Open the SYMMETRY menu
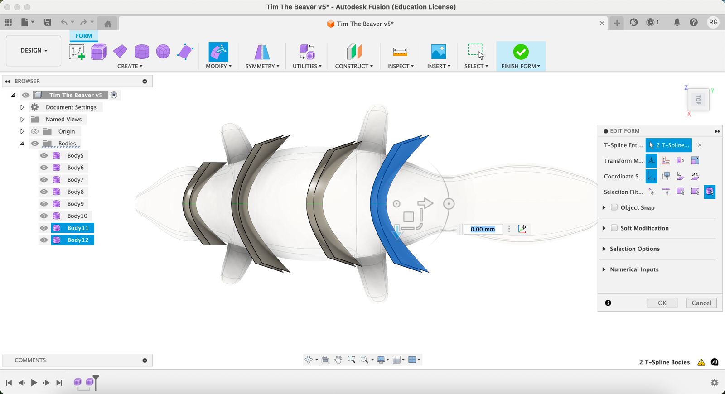 point(262,66)
